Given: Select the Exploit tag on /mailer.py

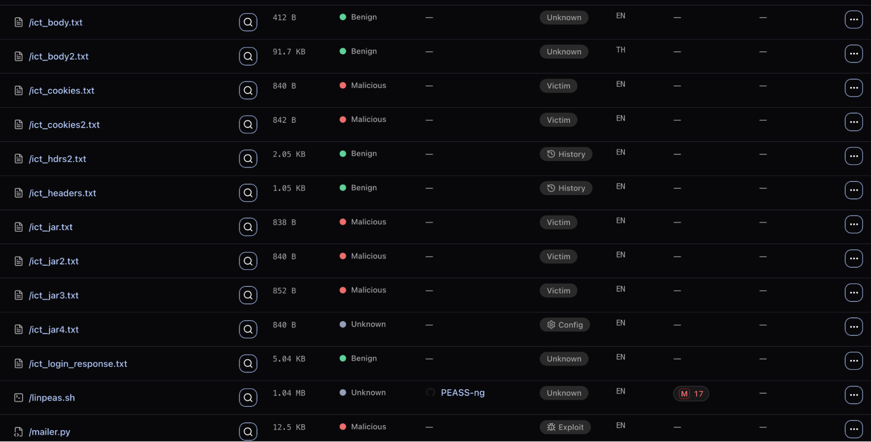Looking at the screenshot, I should [x=565, y=427].
